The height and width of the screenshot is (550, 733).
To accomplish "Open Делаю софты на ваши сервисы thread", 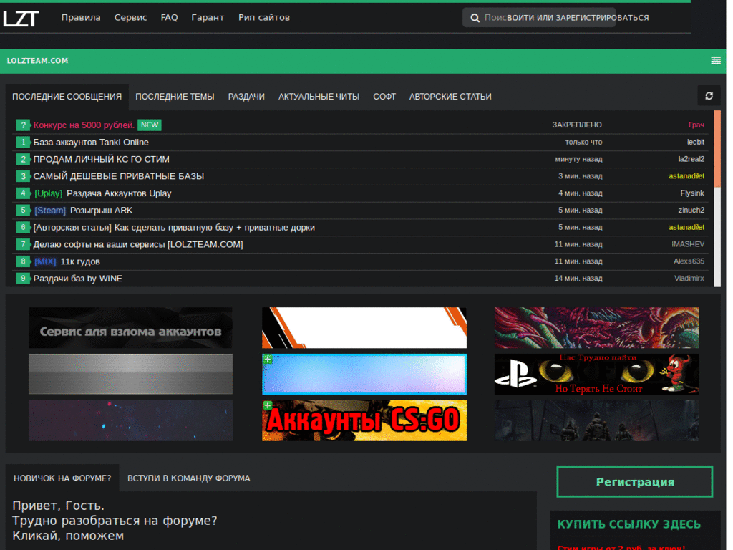I will (x=138, y=245).
